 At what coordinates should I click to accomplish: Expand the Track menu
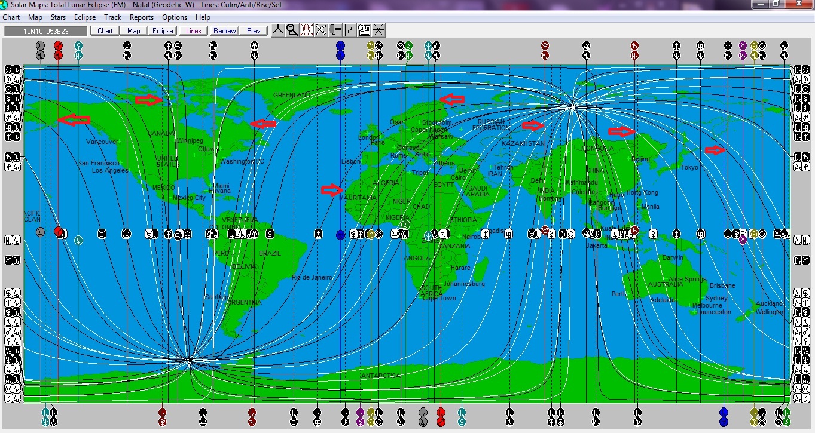coord(112,17)
